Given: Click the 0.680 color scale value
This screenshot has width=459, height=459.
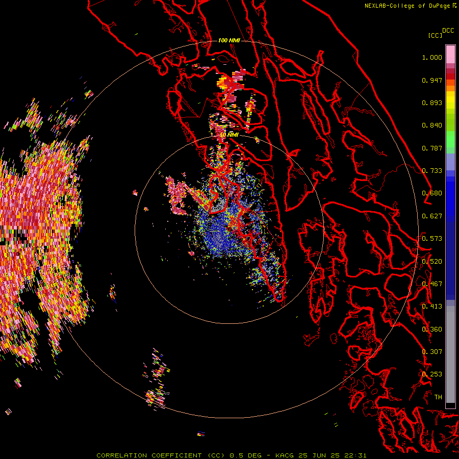Looking at the screenshot, I should click(x=432, y=193).
